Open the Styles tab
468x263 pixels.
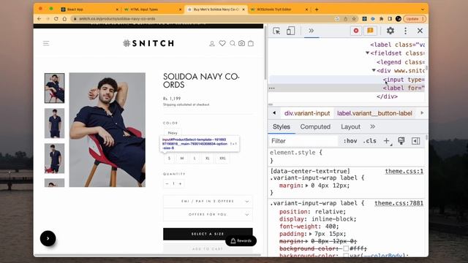coord(281,126)
